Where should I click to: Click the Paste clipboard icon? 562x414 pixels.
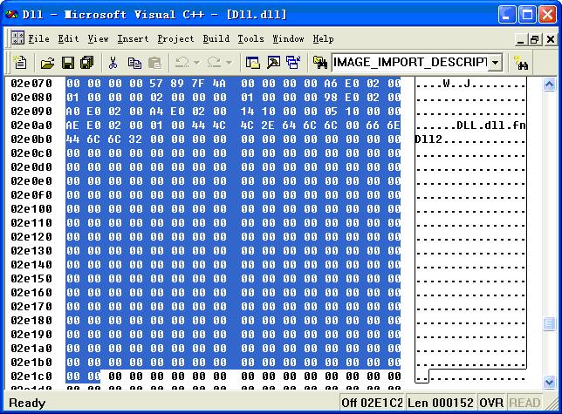point(154,63)
